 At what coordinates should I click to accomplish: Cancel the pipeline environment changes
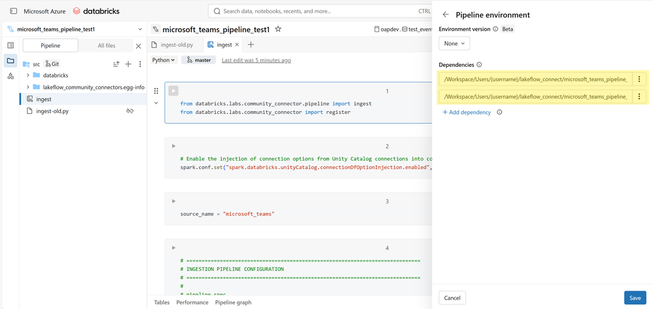click(x=452, y=298)
